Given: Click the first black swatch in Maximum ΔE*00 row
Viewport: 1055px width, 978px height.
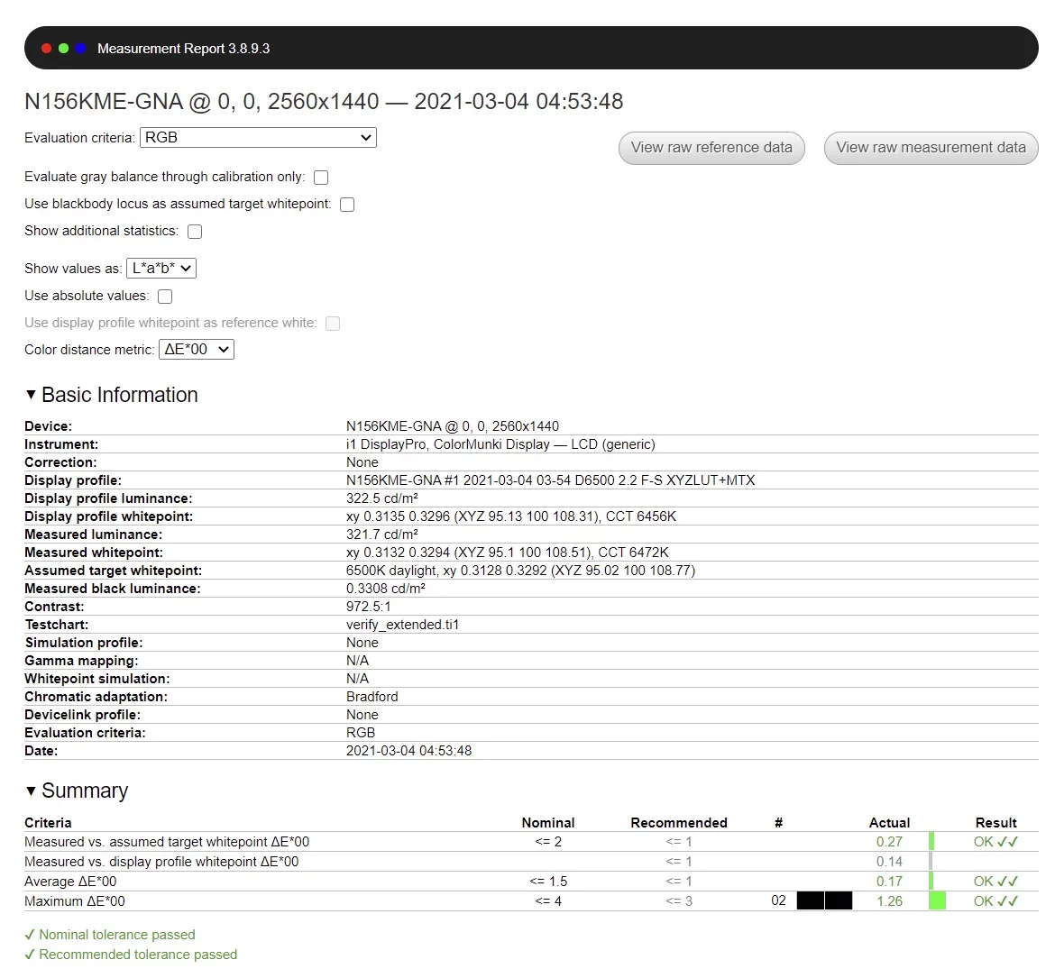Looking at the screenshot, I should (810, 901).
